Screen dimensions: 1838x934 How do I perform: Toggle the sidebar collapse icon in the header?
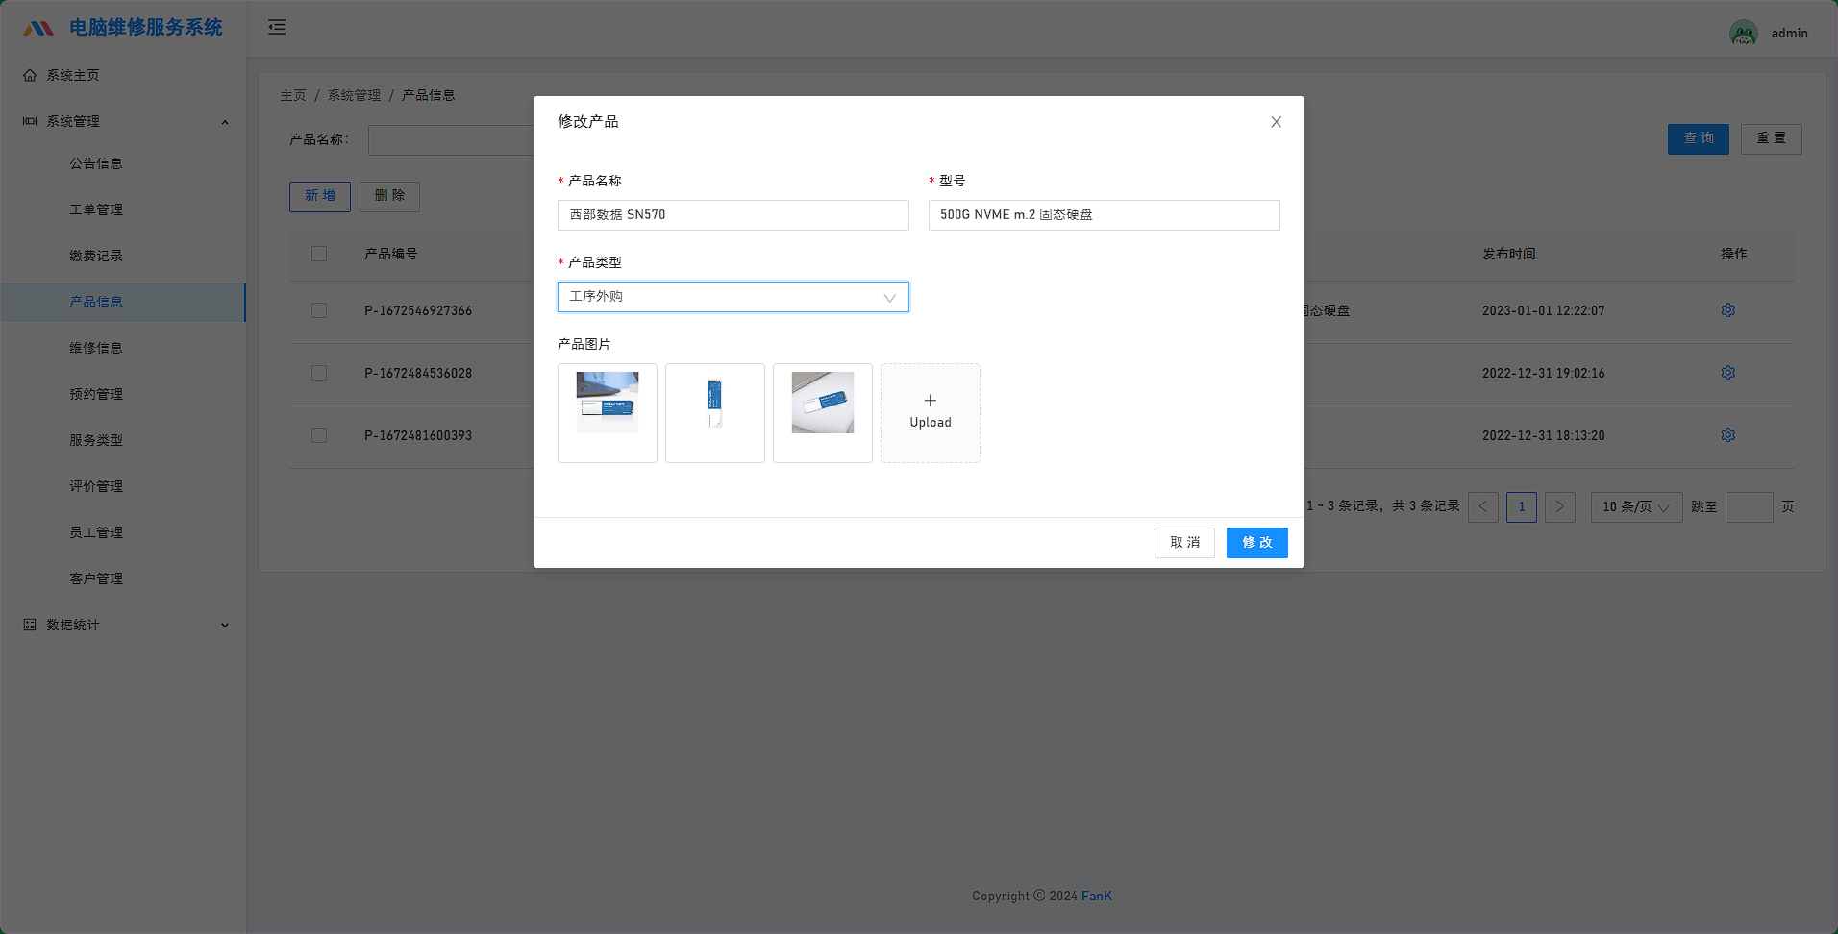(277, 27)
